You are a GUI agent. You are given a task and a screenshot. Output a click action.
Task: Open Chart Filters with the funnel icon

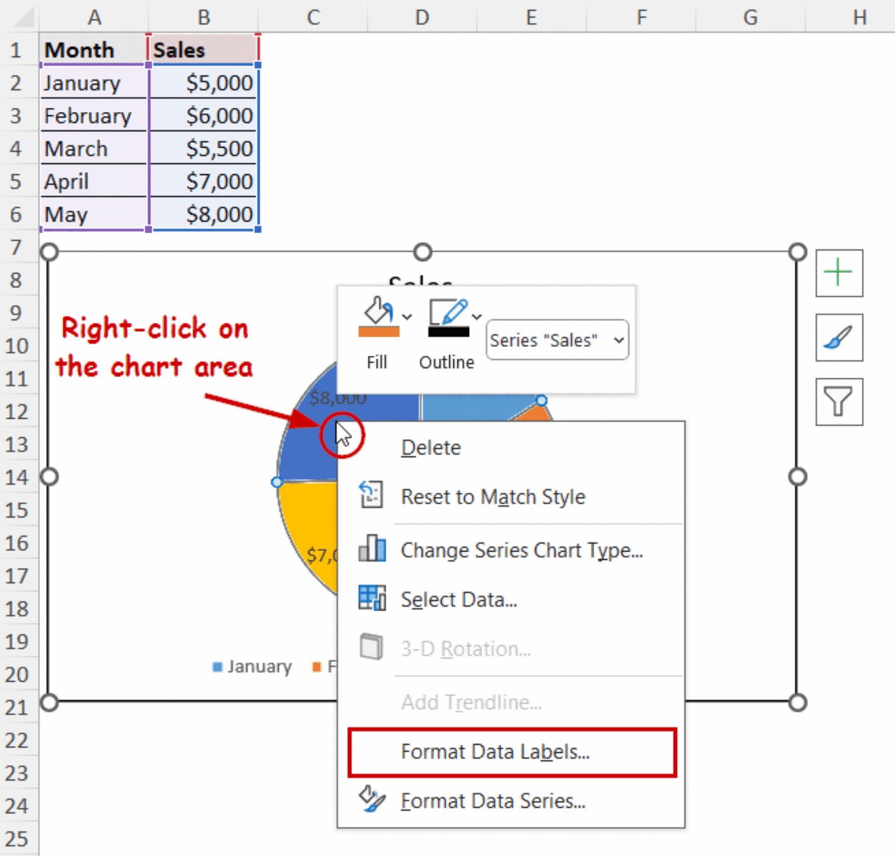click(x=838, y=402)
